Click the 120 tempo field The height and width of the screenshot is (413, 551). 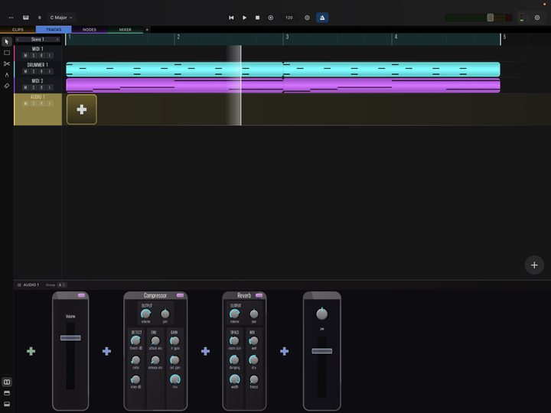point(289,18)
